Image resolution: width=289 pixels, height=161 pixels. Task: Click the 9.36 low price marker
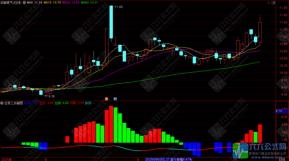pos(50,96)
